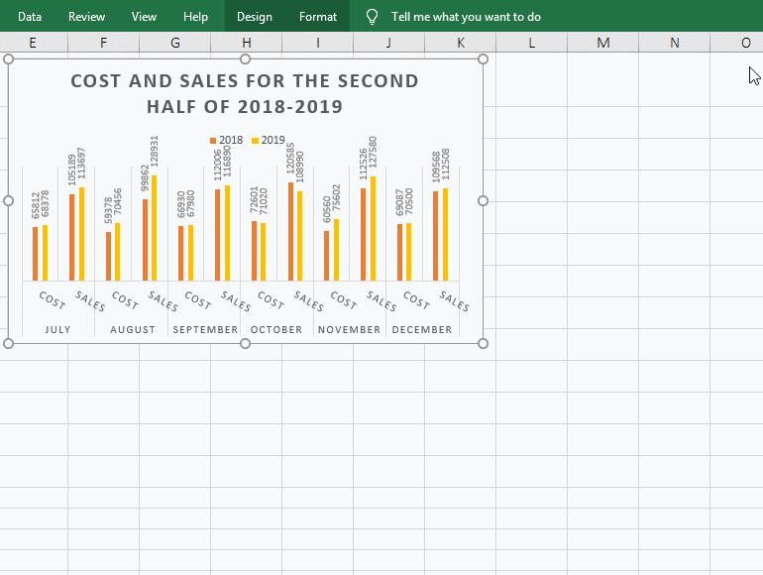Viewport: 763px width, 575px height.
Task: Select column N header
Action: point(675,43)
